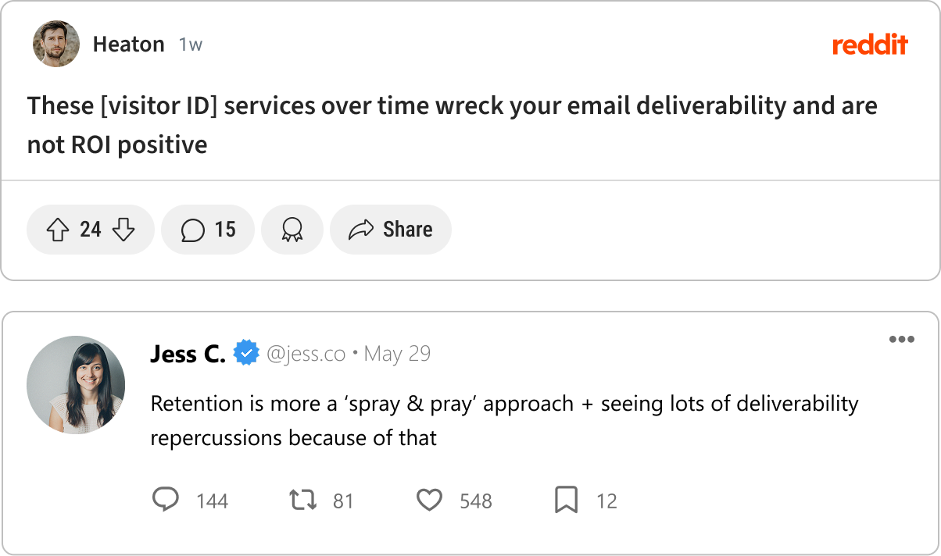Open the three-dot more options menu
The height and width of the screenshot is (556, 941).
[x=901, y=340]
